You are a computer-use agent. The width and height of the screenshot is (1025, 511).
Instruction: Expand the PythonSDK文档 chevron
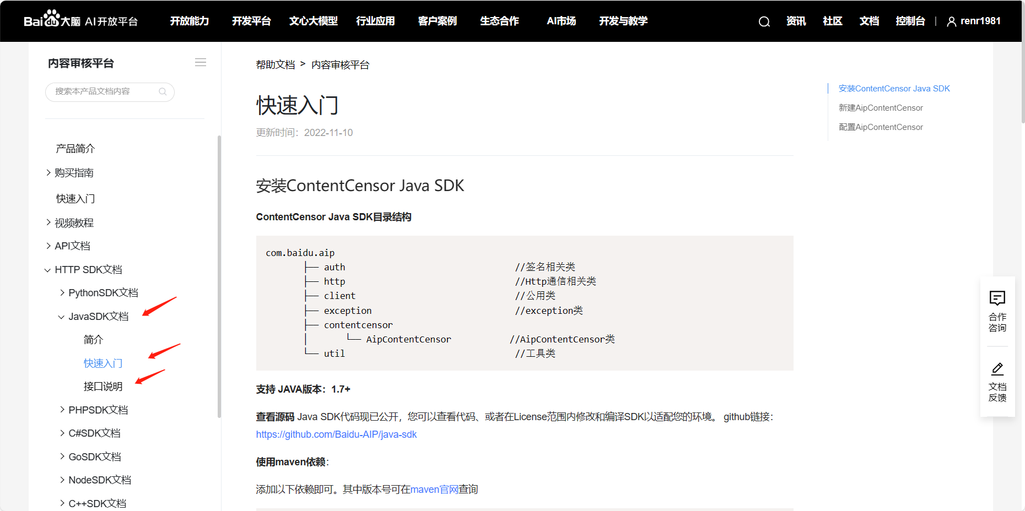[x=62, y=292]
